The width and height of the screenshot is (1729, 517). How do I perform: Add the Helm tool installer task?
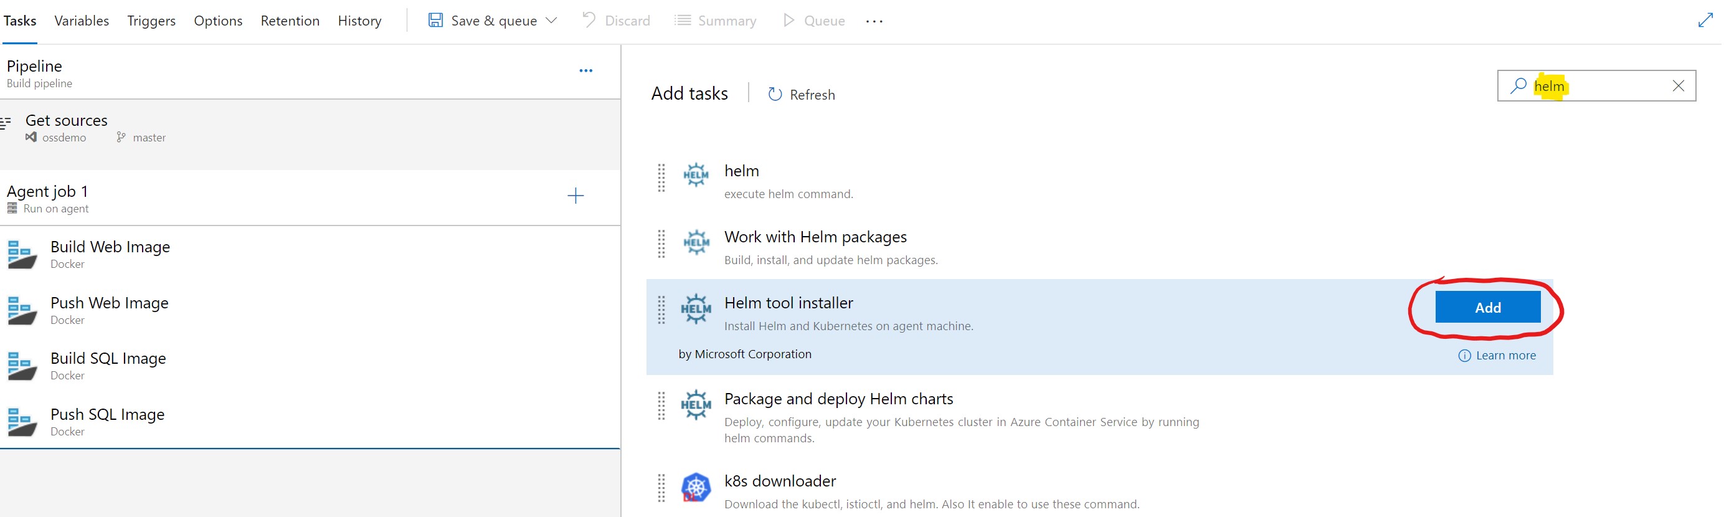coord(1488,307)
